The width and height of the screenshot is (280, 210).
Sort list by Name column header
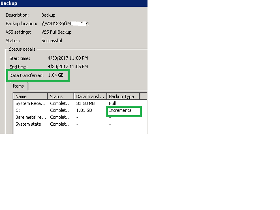(x=30, y=96)
